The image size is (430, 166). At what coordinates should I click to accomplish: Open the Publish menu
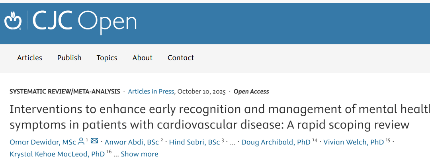click(69, 58)
